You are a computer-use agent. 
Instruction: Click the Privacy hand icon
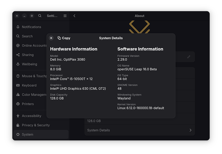coord(18,125)
